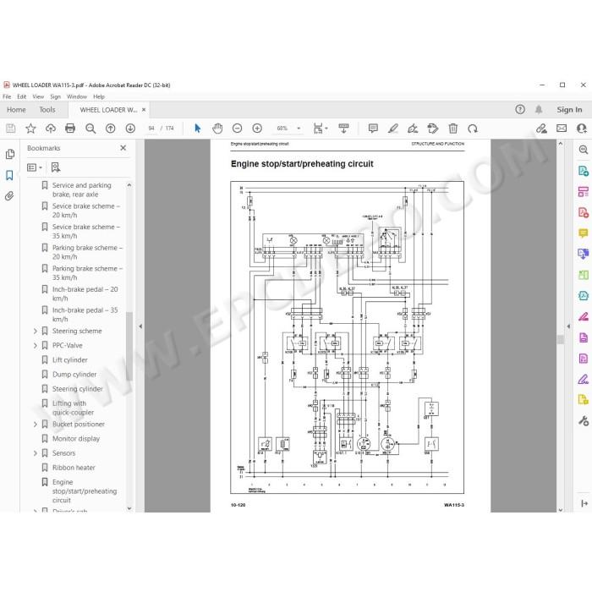Open the Ribbon heater bookmark
Viewport: 592px width, 592px height.
(74, 468)
